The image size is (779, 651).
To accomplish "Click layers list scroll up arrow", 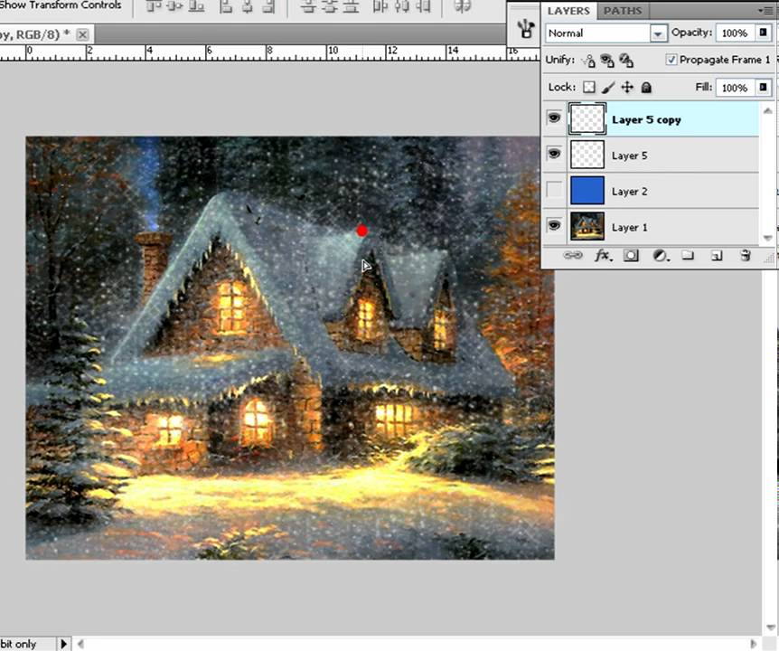I will pos(767,110).
